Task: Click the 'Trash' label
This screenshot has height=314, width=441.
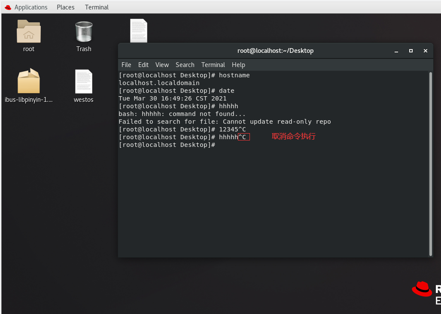Action: (x=84, y=49)
